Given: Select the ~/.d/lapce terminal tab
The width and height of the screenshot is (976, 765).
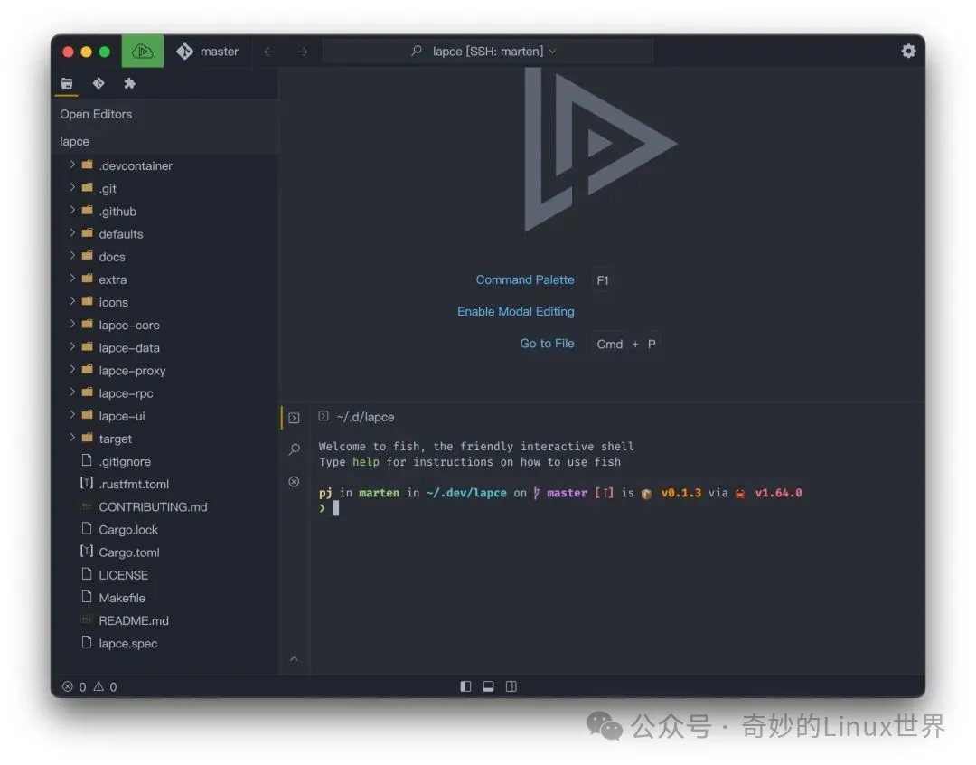Looking at the screenshot, I should [357, 417].
